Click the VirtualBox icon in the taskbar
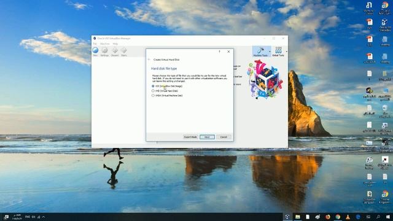This screenshot has height=221, width=393. coord(287,217)
